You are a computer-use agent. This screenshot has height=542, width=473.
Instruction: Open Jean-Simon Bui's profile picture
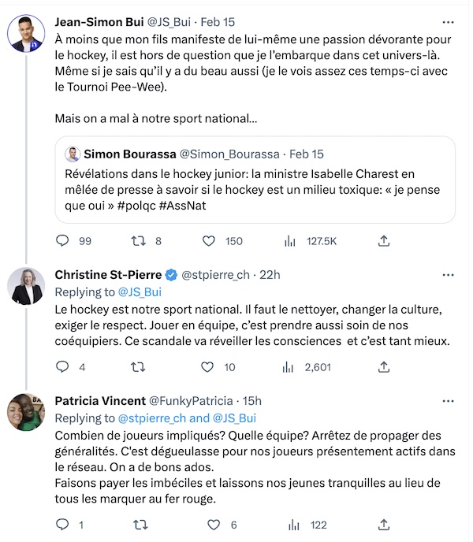point(26,33)
